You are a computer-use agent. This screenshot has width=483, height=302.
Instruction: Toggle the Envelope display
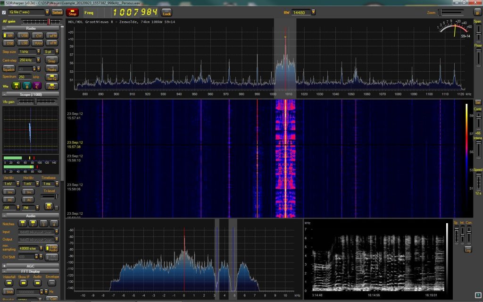coord(52,283)
